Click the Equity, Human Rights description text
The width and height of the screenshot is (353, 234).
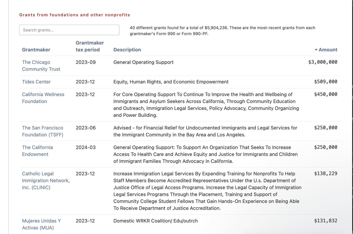point(171,82)
